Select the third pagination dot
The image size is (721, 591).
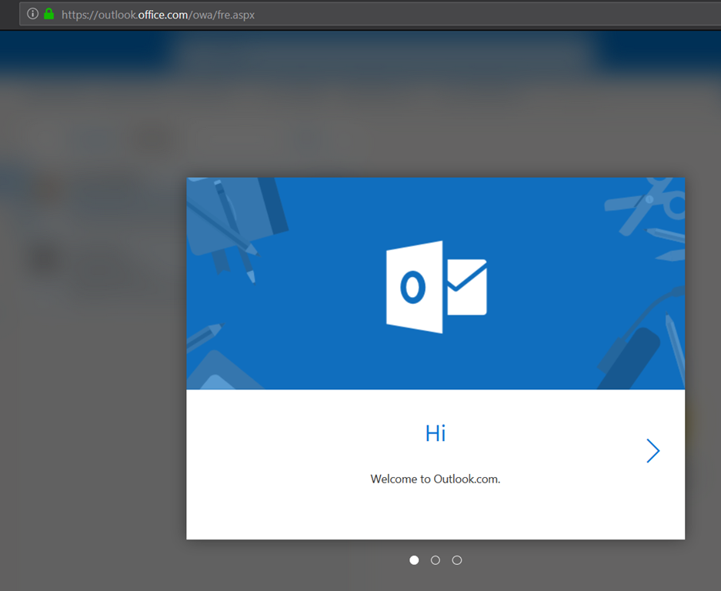tap(456, 559)
